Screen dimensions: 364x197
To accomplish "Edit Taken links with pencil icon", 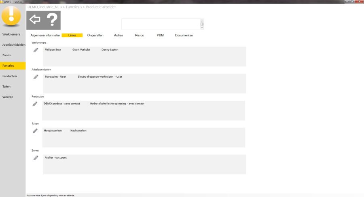I will pyautogui.click(x=35, y=131).
